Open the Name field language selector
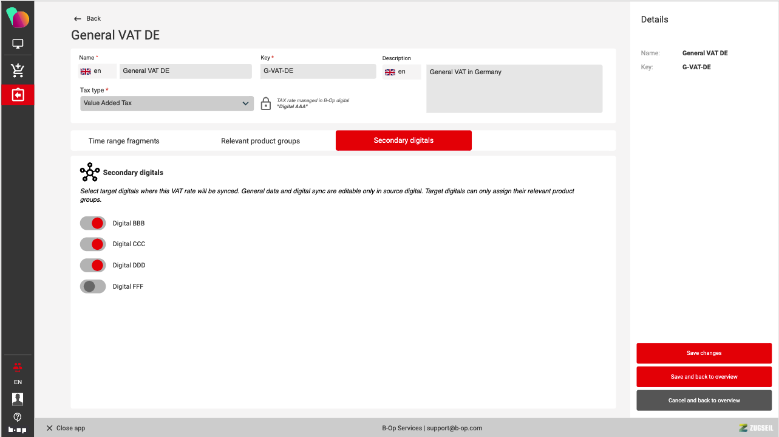This screenshot has height=437, width=779. click(x=97, y=71)
